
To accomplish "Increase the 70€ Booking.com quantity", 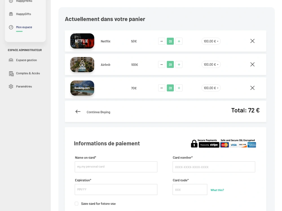I will [179, 88].
